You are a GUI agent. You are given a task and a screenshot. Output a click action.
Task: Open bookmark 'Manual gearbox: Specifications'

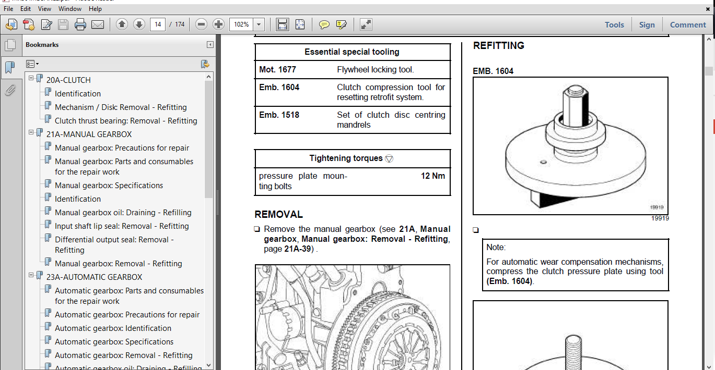pyautogui.click(x=109, y=186)
